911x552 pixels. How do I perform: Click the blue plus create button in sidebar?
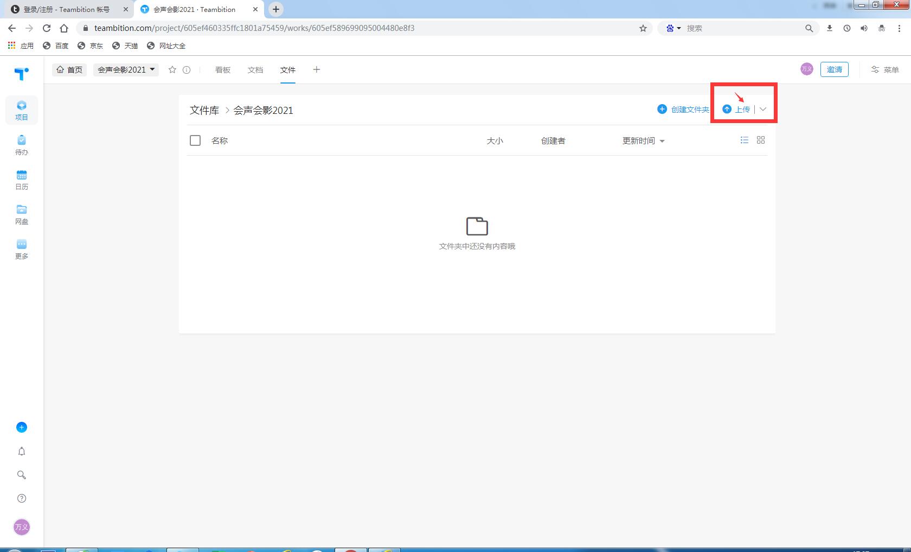coord(22,427)
